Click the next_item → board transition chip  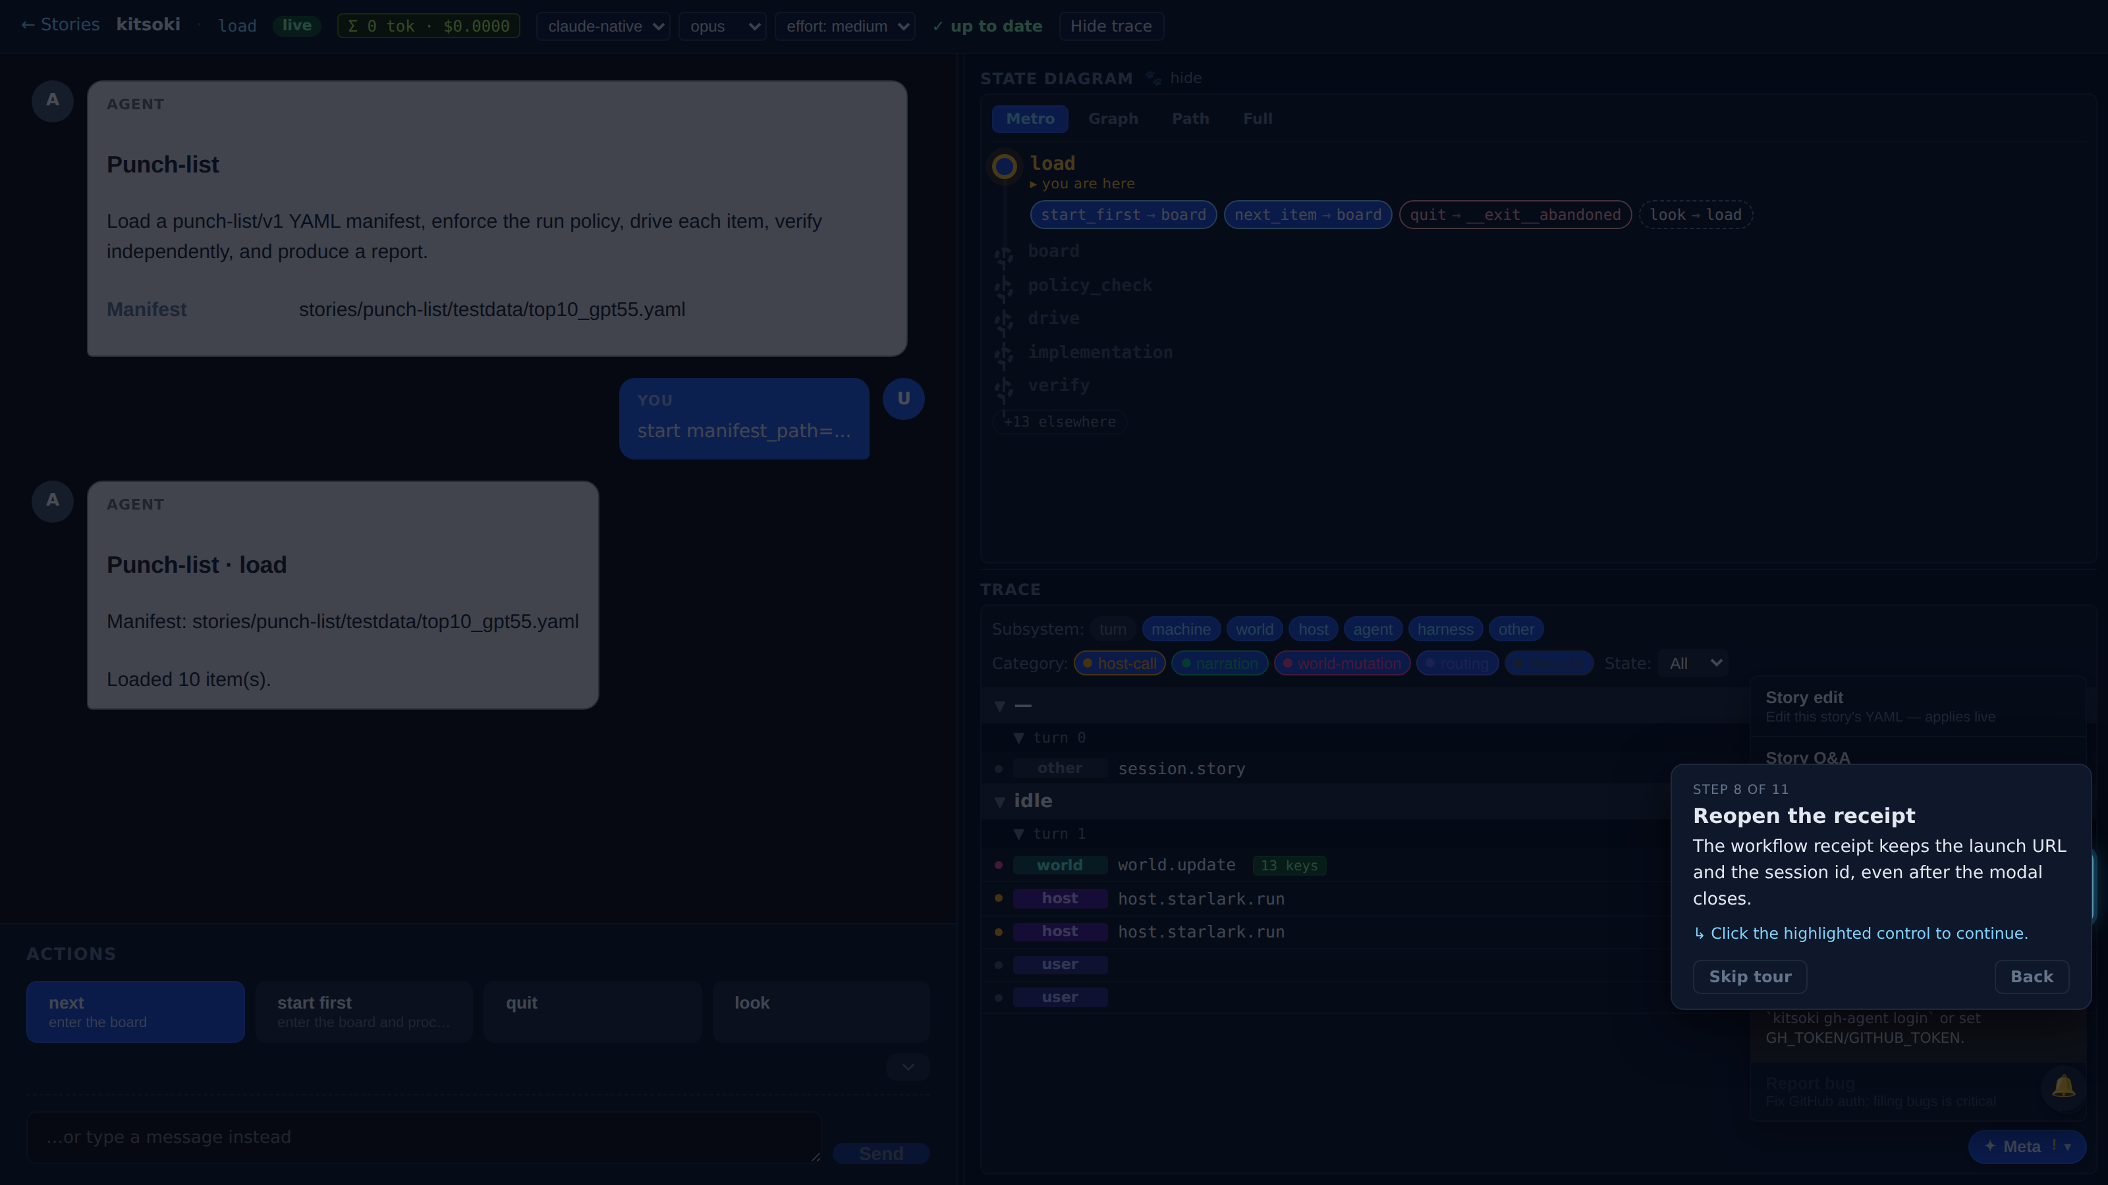pyautogui.click(x=1308, y=215)
